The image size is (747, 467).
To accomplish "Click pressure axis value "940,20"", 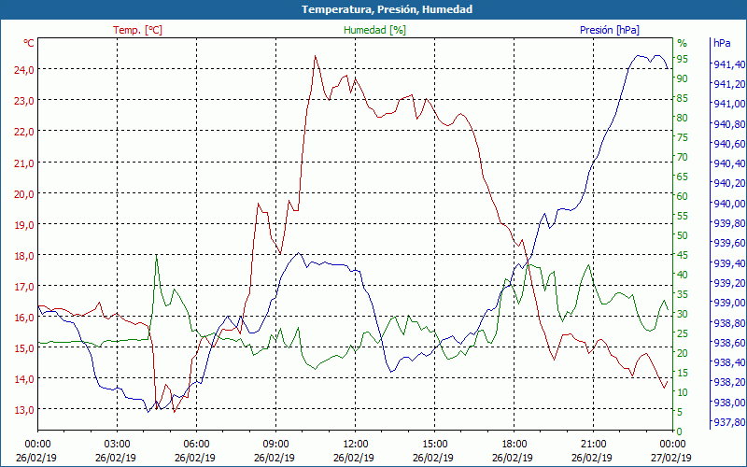I will pos(729,183).
